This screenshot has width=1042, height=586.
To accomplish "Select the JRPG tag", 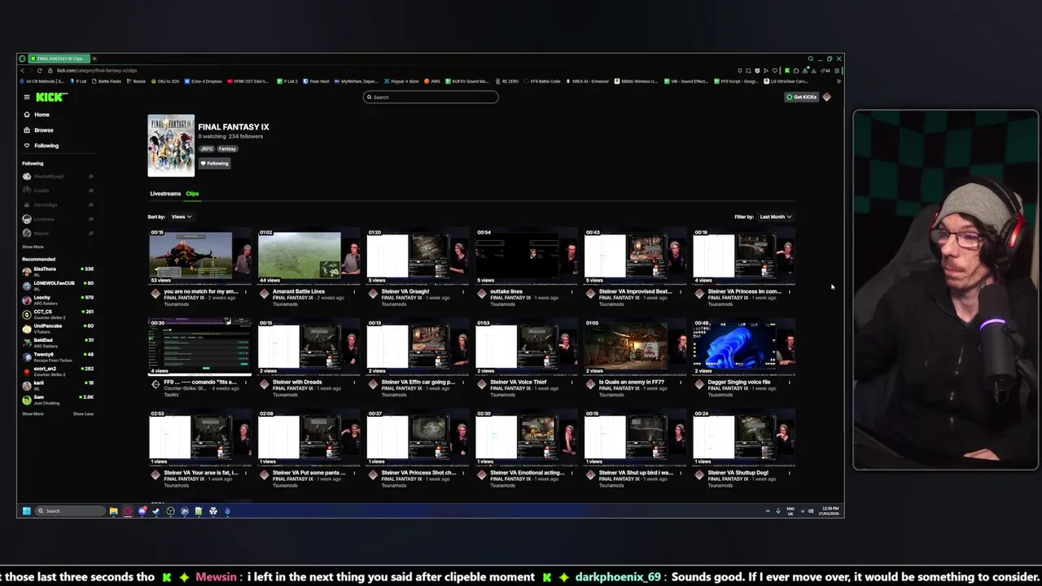I will tap(206, 149).
